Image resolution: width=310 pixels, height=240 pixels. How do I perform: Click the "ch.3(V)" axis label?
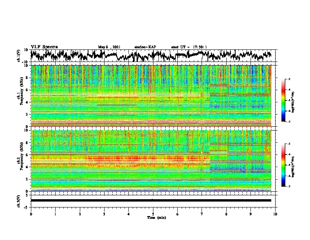coord(19,201)
